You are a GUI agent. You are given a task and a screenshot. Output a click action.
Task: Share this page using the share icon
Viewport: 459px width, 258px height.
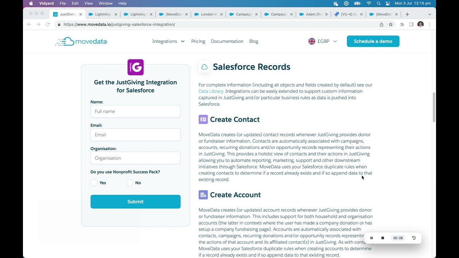click(382, 24)
